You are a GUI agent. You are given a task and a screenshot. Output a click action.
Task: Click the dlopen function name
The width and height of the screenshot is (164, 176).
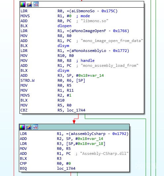point(64,26)
